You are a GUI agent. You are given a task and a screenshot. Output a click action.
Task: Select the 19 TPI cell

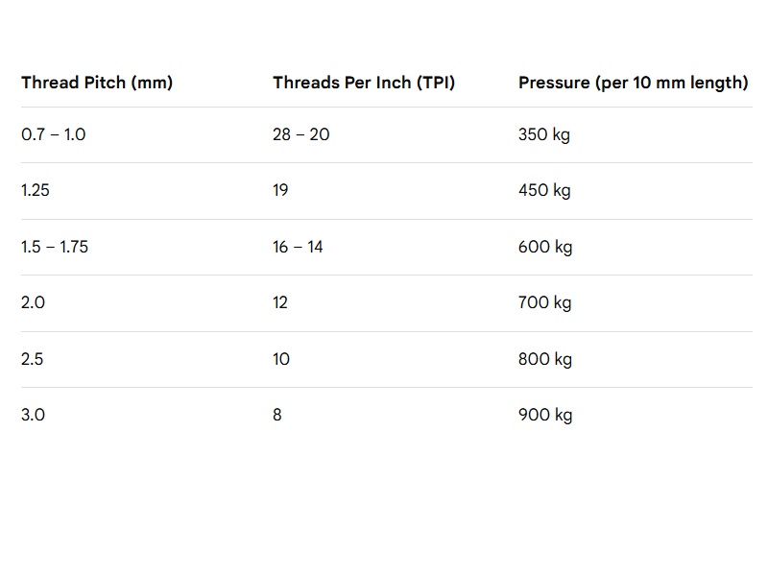[x=280, y=190]
